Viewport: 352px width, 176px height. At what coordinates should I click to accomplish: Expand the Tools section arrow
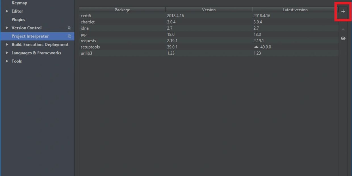tap(7, 61)
